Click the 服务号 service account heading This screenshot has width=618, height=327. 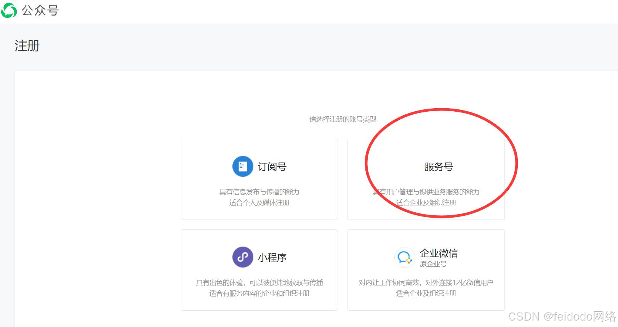439,167
